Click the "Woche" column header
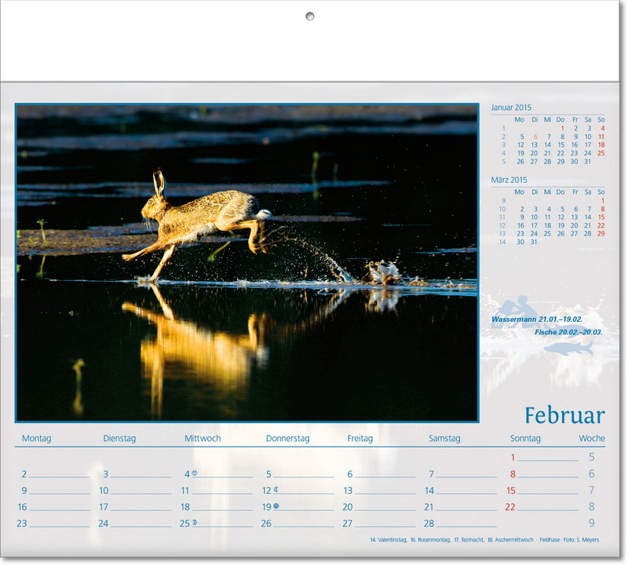This screenshot has height=566, width=628. [592, 438]
